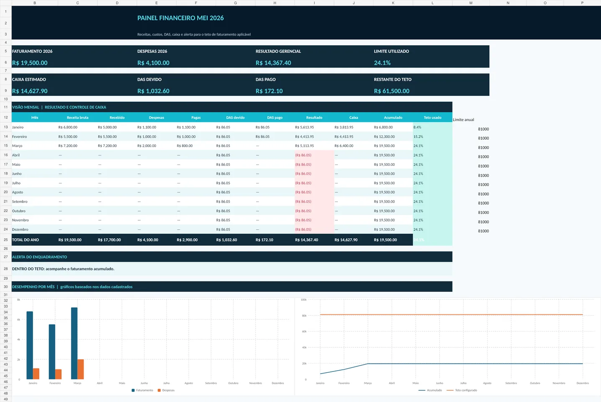Click the Teto configurado legend entry
This screenshot has width=601, height=402.
(x=462, y=390)
